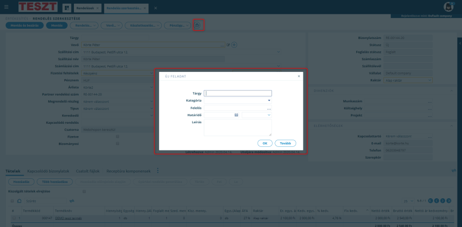This screenshot has height=227, width=462.
Task: Click the Mentés és bezárás button
Action: point(25,26)
